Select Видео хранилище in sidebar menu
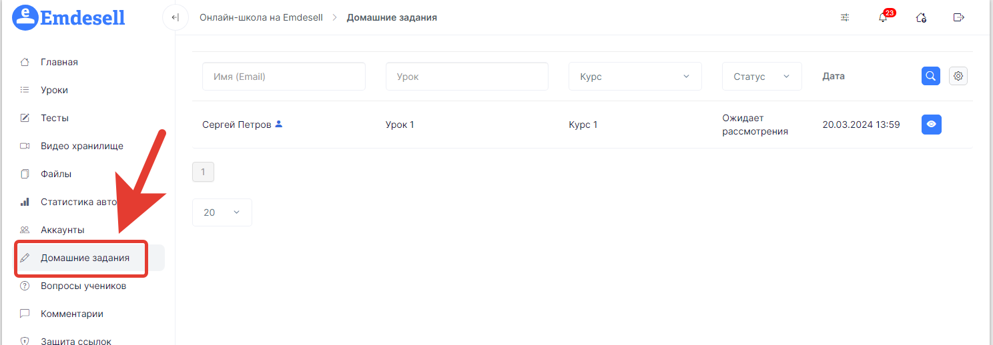The image size is (993, 345). pyautogui.click(x=81, y=146)
